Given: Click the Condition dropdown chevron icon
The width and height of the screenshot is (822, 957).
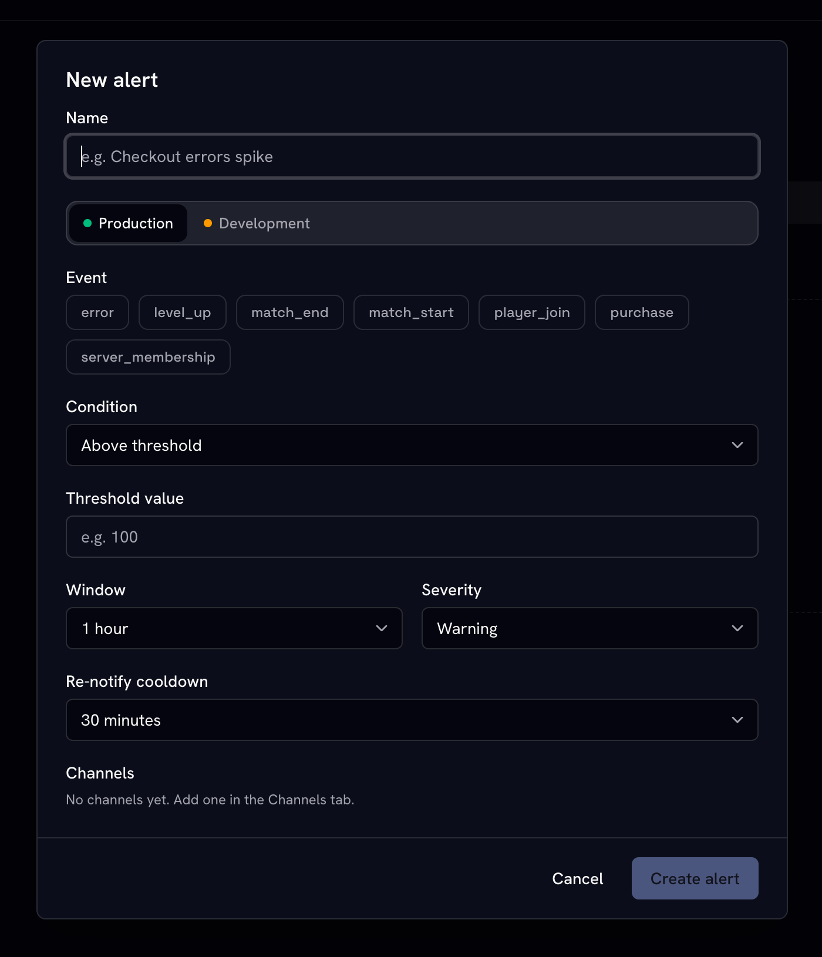Looking at the screenshot, I should pyautogui.click(x=737, y=445).
